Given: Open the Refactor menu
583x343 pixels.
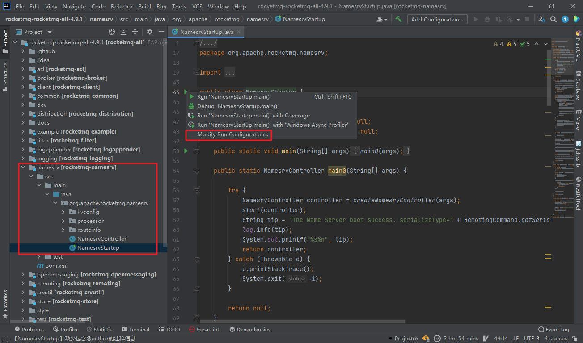Looking at the screenshot, I should tap(122, 6).
